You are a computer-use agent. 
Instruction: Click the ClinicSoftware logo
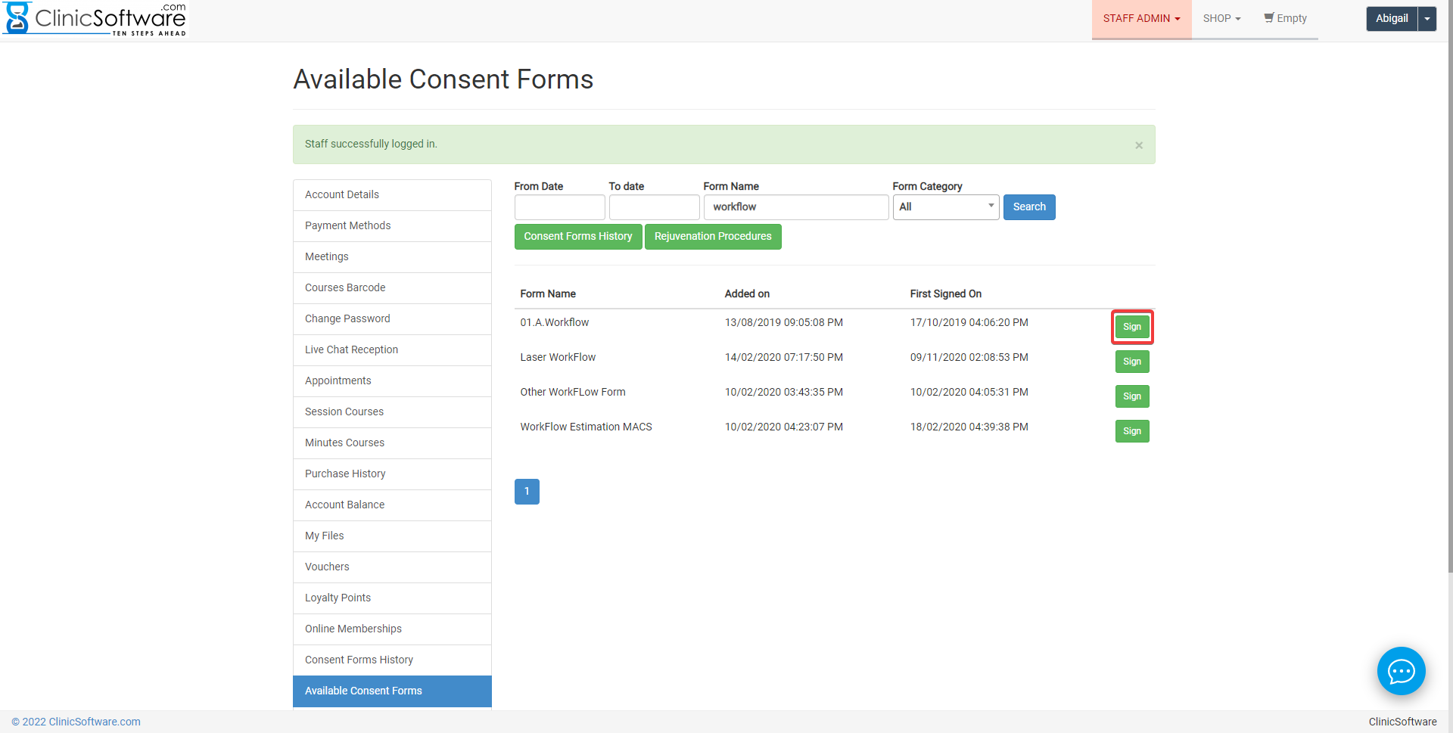(95, 19)
